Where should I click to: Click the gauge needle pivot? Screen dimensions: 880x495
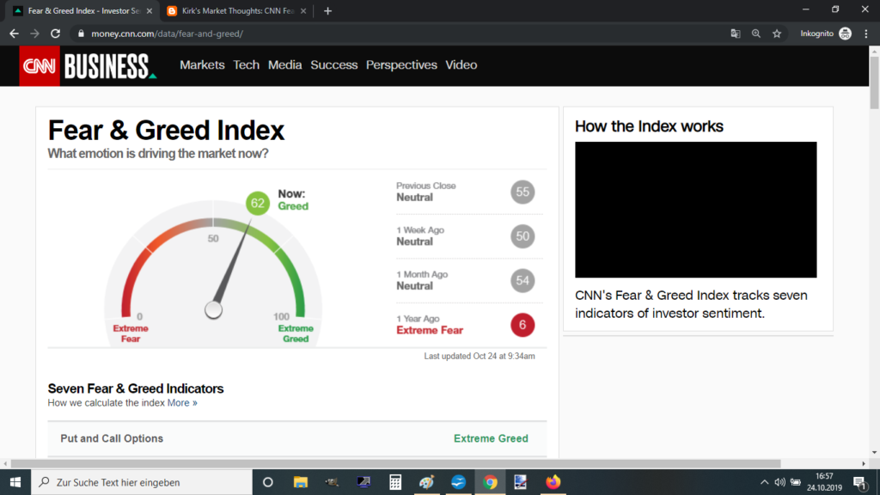[x=213, y=309]
